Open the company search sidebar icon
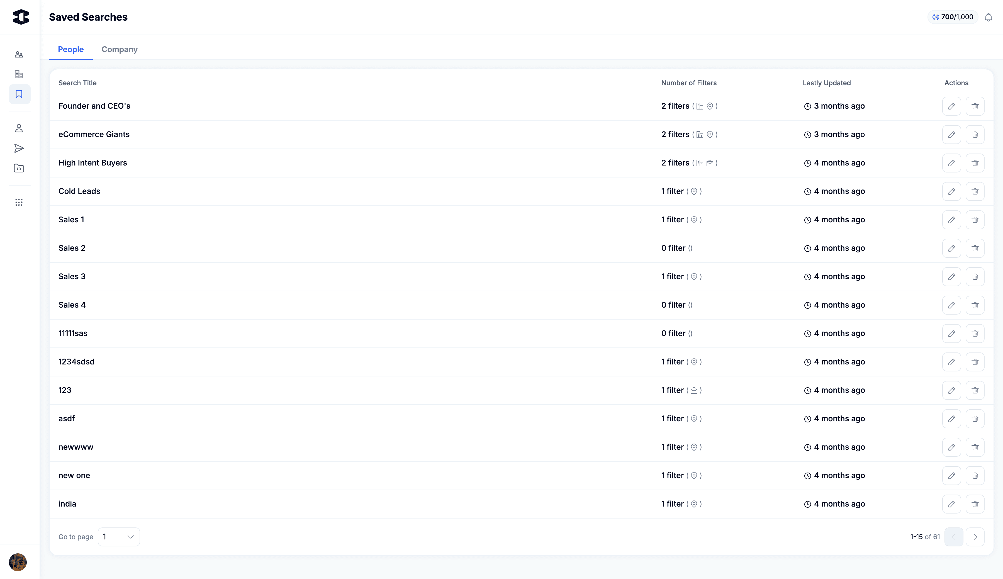This screenshot has height=579, width=1003. point(19,74)
